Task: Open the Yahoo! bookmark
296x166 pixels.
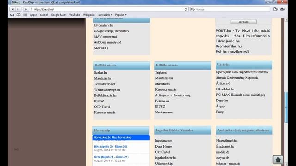Action: pos(43,15)
